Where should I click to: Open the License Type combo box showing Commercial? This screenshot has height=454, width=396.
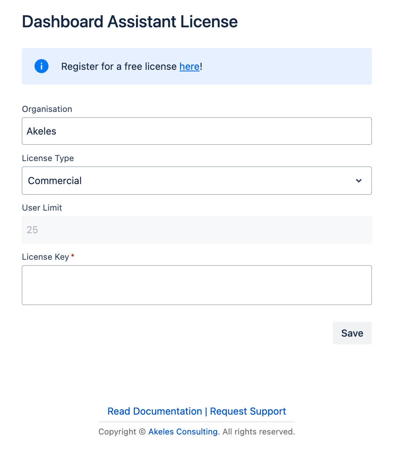tap(191, 181)
